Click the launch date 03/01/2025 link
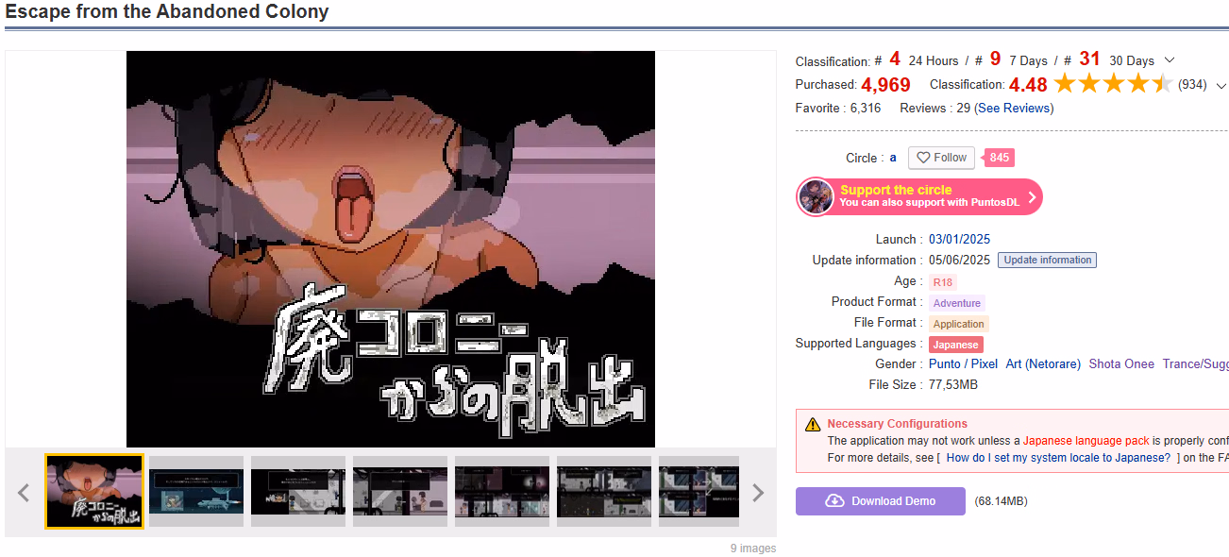Screen dimensions: 1229x557 (959, 239)
